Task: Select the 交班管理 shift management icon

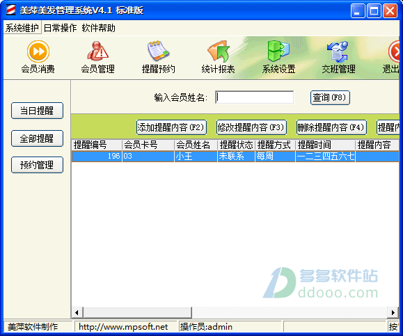Action: pos(338,51)
